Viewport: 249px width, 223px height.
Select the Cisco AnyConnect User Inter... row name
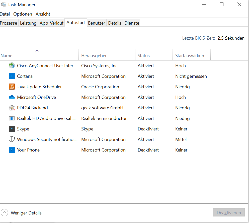[47, 66]
